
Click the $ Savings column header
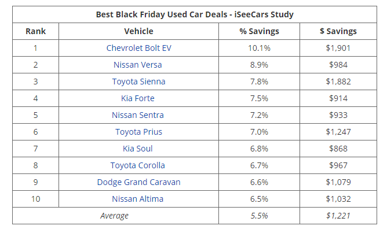[x=338, y=31]
